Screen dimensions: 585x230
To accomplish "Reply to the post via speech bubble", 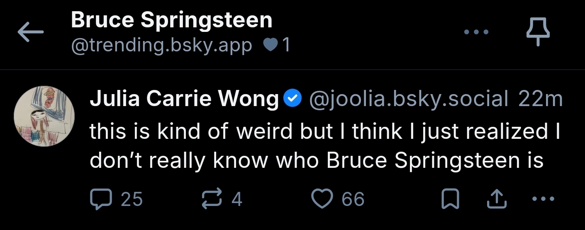I will [100, 199].
